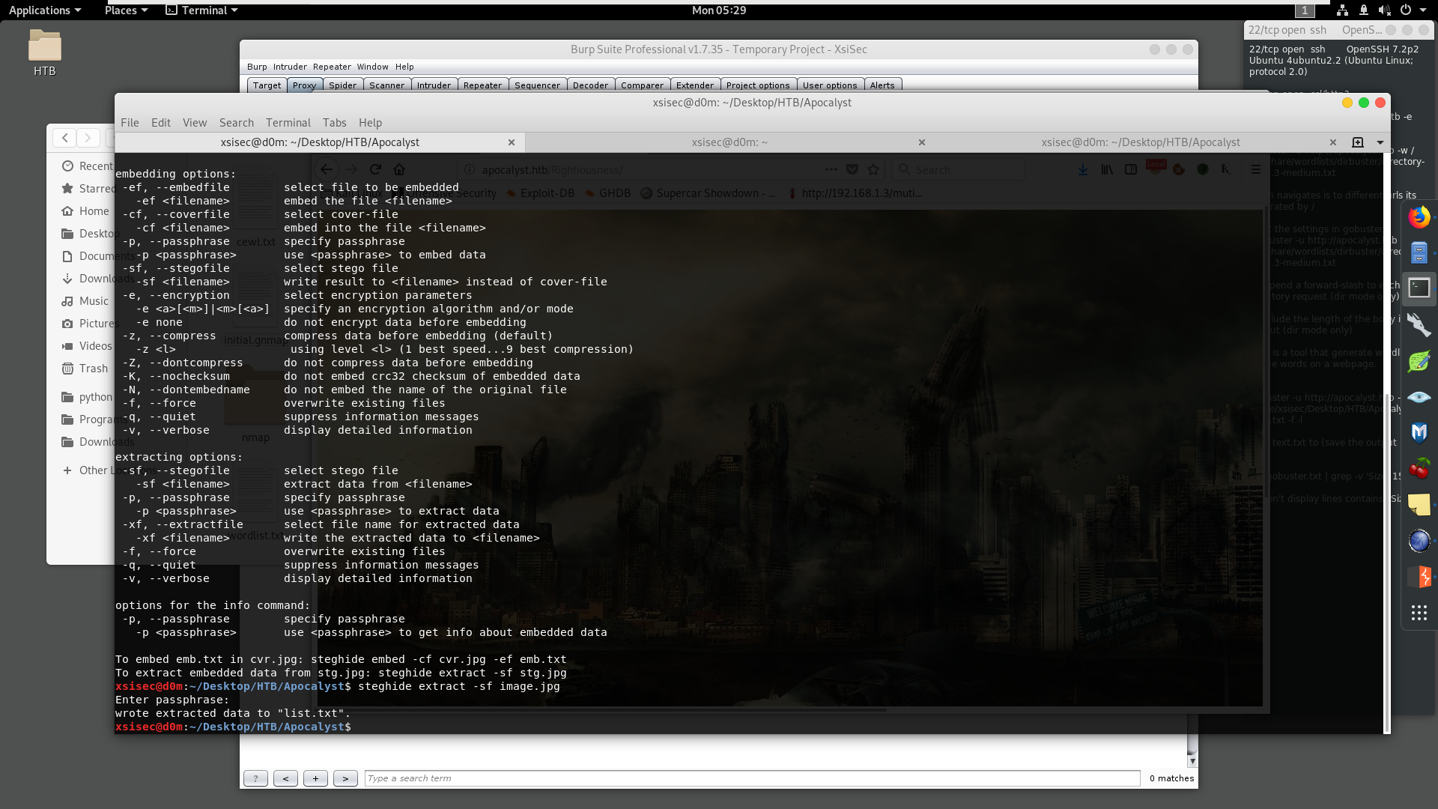Screen dimensions: 1438x809
Task: Click workspace indicator 1 in top bar
Action: 1305,10
